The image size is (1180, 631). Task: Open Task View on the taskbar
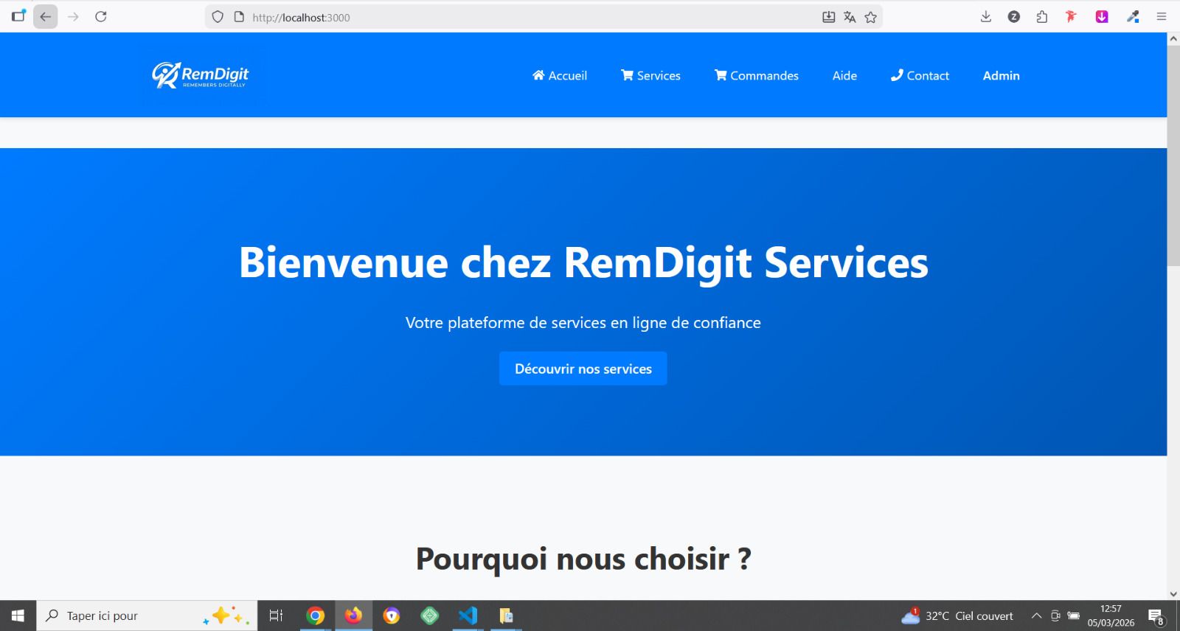pyautogui.click(x=277, y=616)
